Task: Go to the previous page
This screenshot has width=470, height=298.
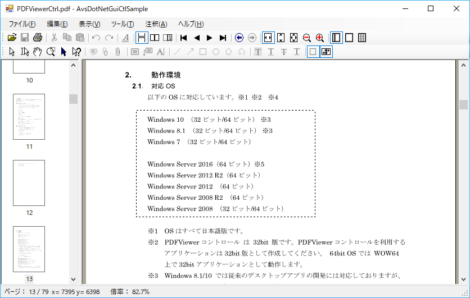Action: tap(197, 38)
